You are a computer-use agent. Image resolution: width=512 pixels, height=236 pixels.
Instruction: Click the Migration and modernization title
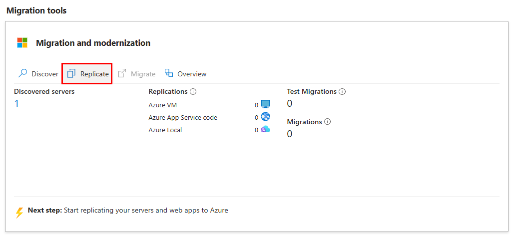pyautogui.click(x=93, y=43)
